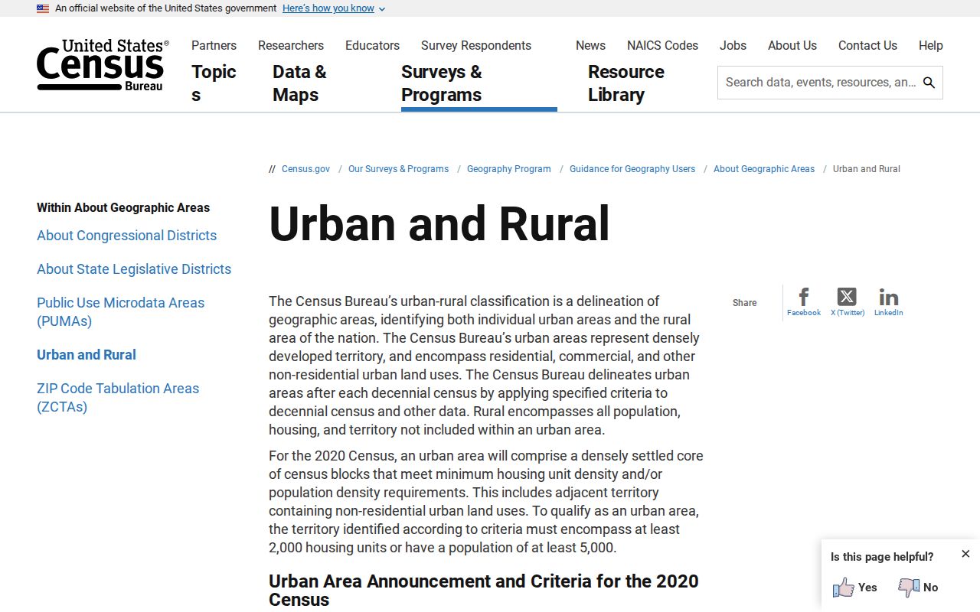This screenshot has height=612, width=980.
Task: Click the Survey Respondents link
Action: tap(476, 46)
